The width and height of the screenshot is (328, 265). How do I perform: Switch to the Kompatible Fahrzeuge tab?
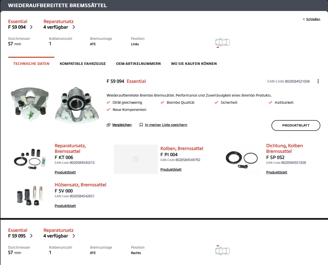tap(83, 64)
